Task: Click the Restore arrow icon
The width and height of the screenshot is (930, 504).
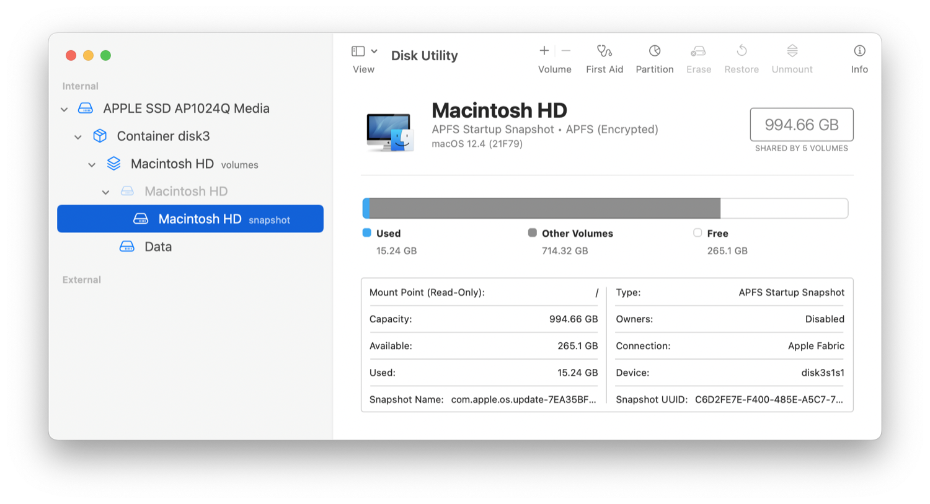Action: click(x=742, y=50)
